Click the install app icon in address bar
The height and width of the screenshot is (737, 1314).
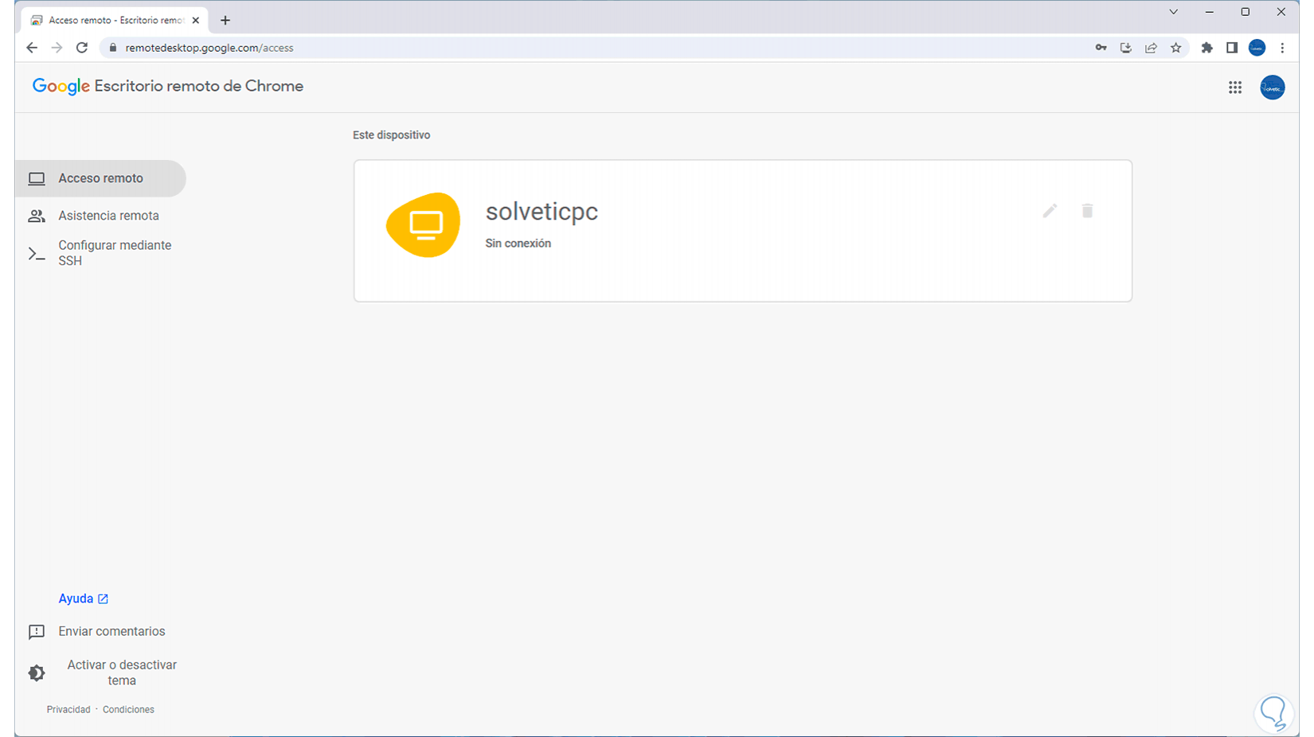1126,48
